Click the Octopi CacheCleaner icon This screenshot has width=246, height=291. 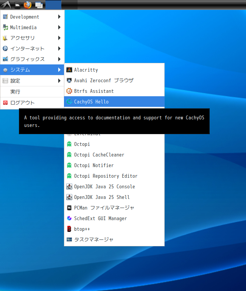pos(69,155)
